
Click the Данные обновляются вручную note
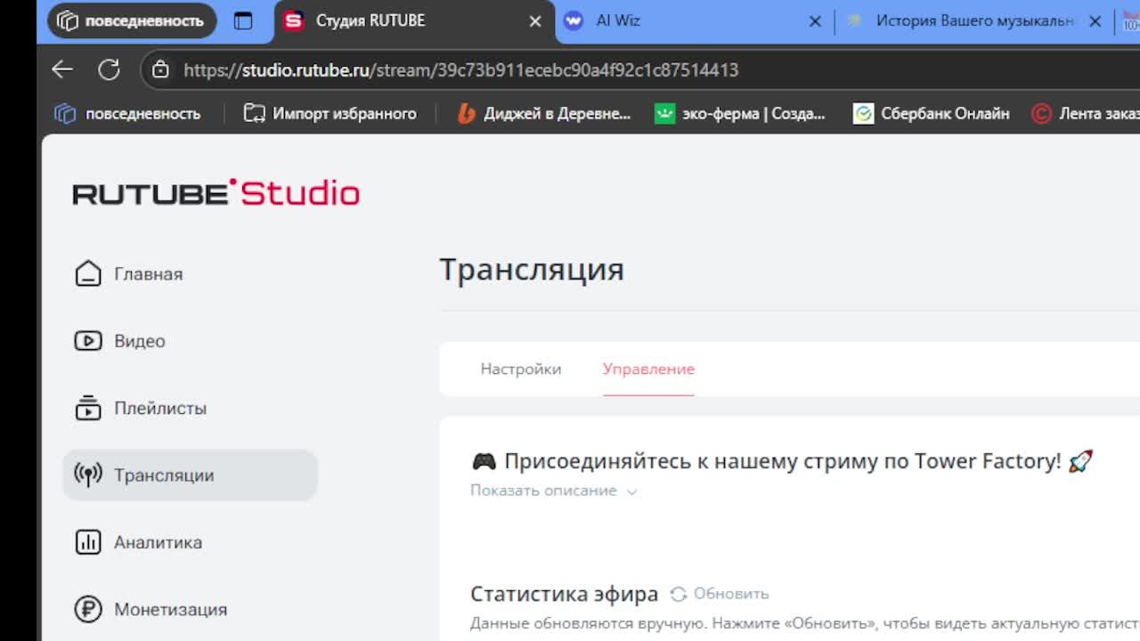click(805, 623)
